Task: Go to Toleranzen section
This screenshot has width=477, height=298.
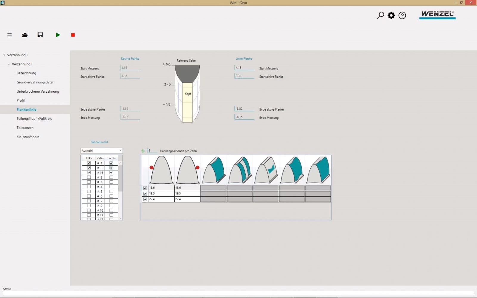Action: pos(25,128)
